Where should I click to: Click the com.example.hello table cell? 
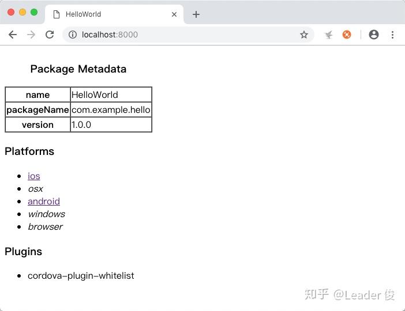point(111,110)
